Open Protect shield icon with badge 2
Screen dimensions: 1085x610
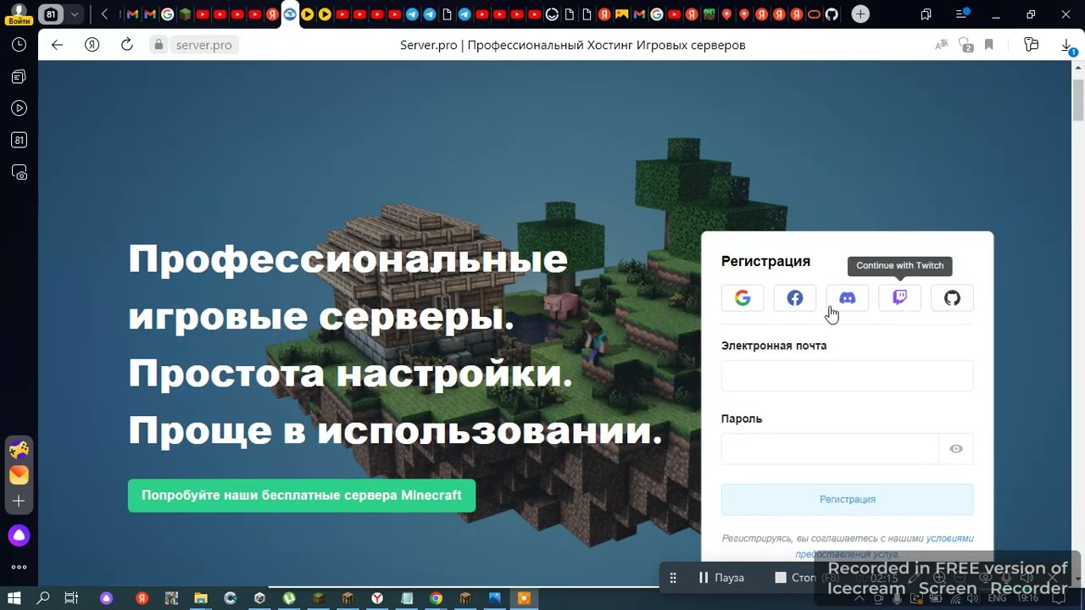(x=965, y=45)
